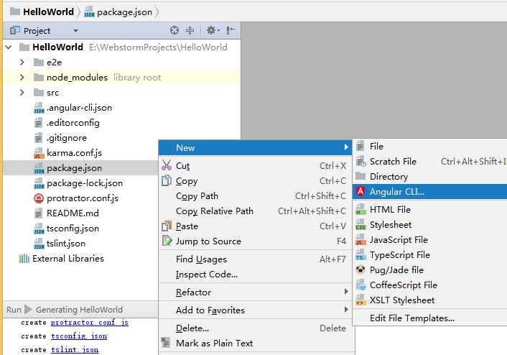Select .angular-cli.json in project tree
507x355 pixels.
pyautogui.click(x=79, y=108)
